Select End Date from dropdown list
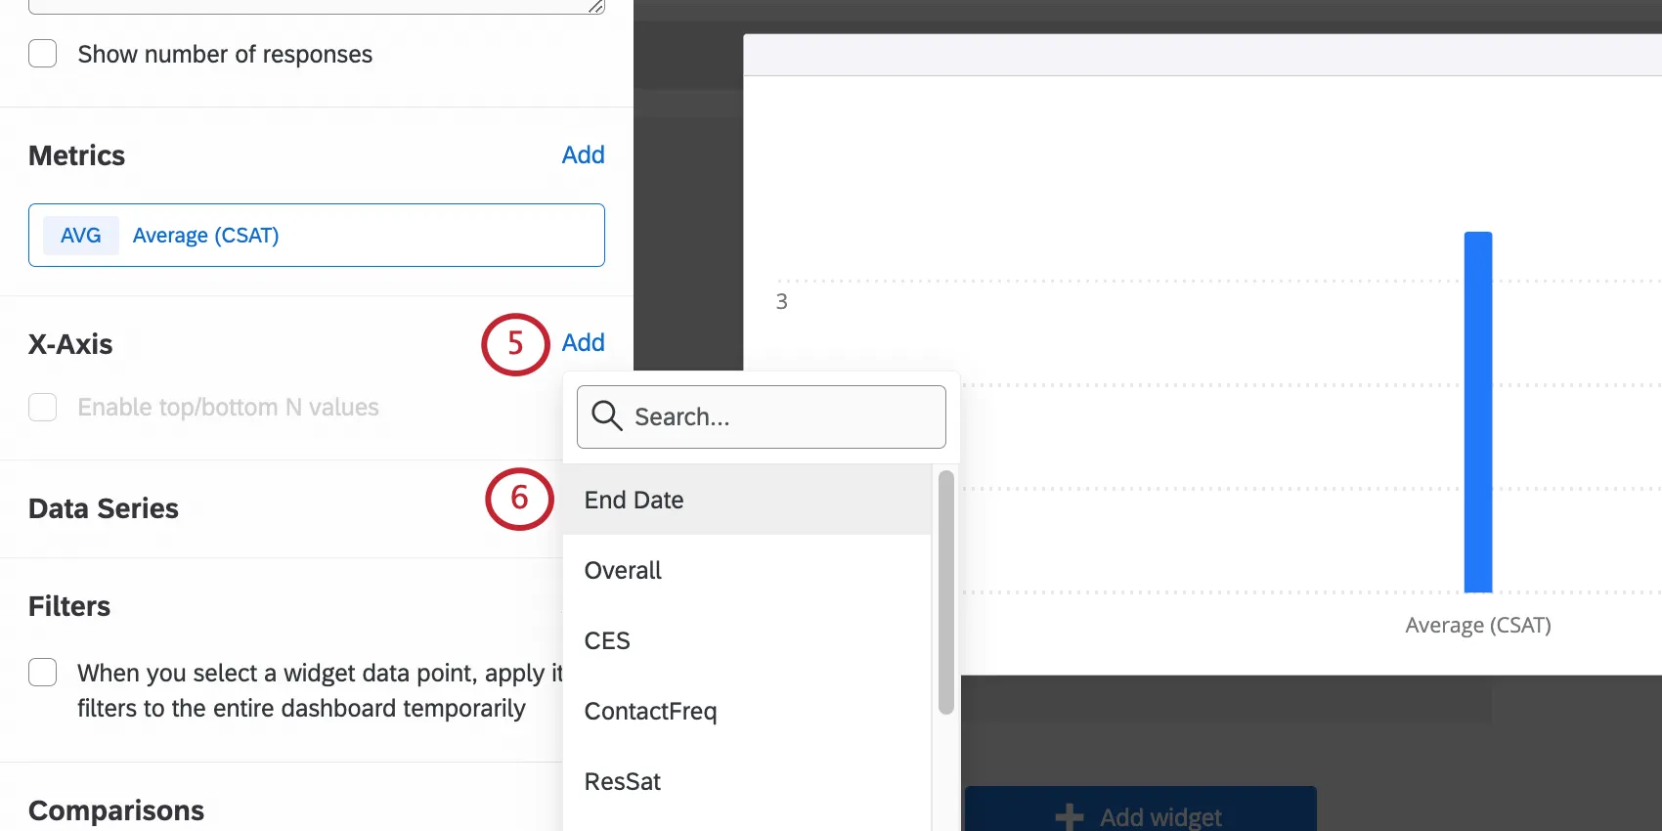Screen dimensions: 1662x831 [634, 500]
